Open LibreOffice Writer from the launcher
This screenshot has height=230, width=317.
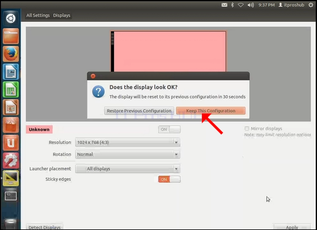[11, 72]
